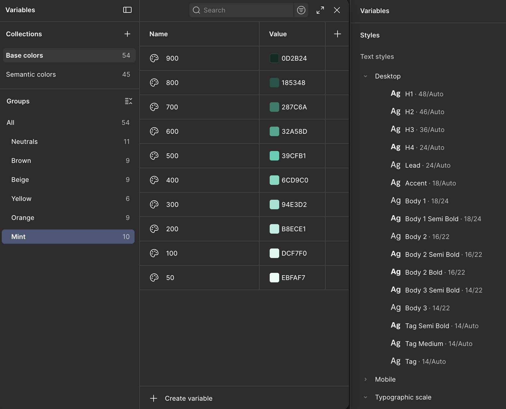Click the palette icon for variable 500
The height and width of the screenshot is (409, 506).
point(154,156)
